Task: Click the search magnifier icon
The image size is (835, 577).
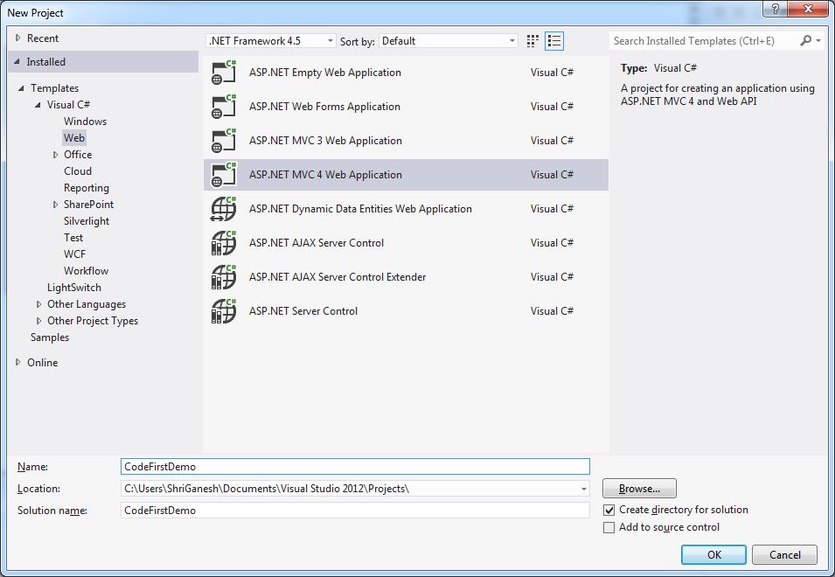Action: [x=806, y=41]
